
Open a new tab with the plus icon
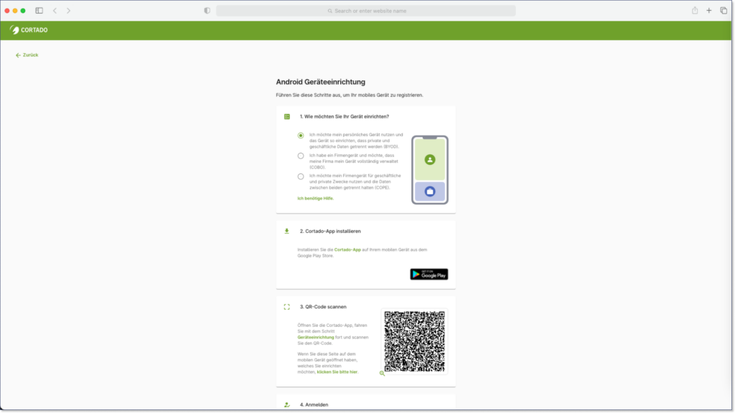click(708, 10)
